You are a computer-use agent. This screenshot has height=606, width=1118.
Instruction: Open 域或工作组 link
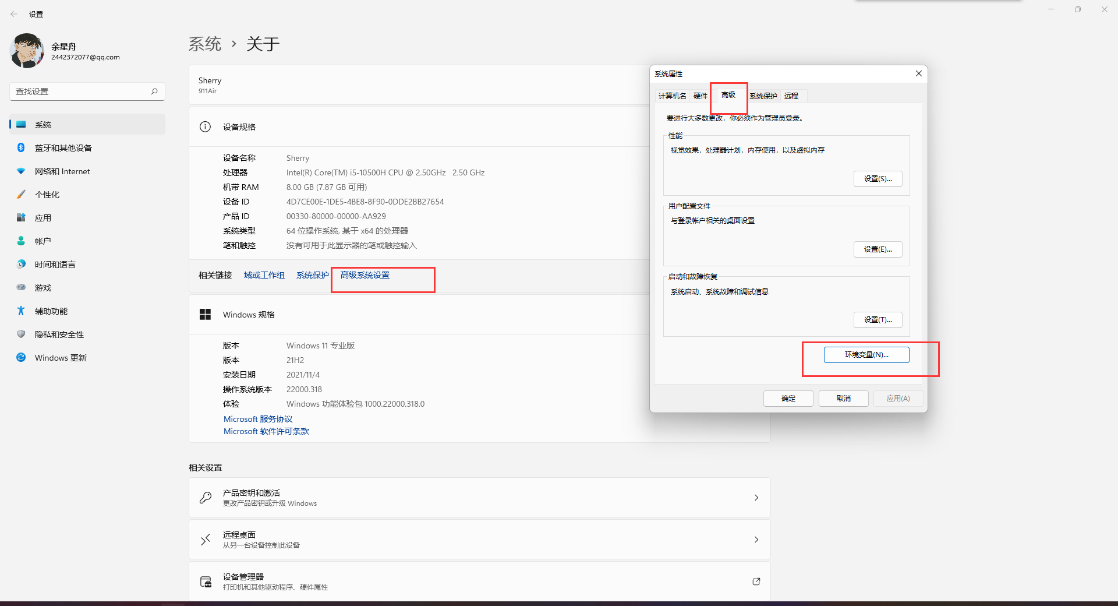264,276
